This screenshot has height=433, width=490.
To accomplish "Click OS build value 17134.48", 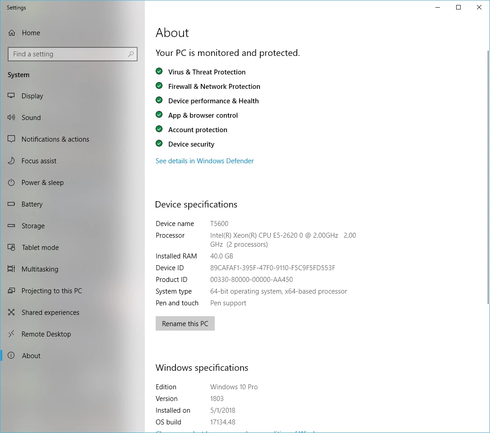I will (x=222, y=422).
